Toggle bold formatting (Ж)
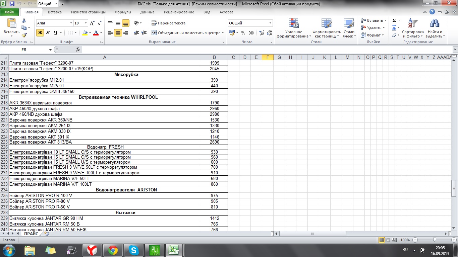The height and width of the screenshot is (257, 458). click(40, 33)
